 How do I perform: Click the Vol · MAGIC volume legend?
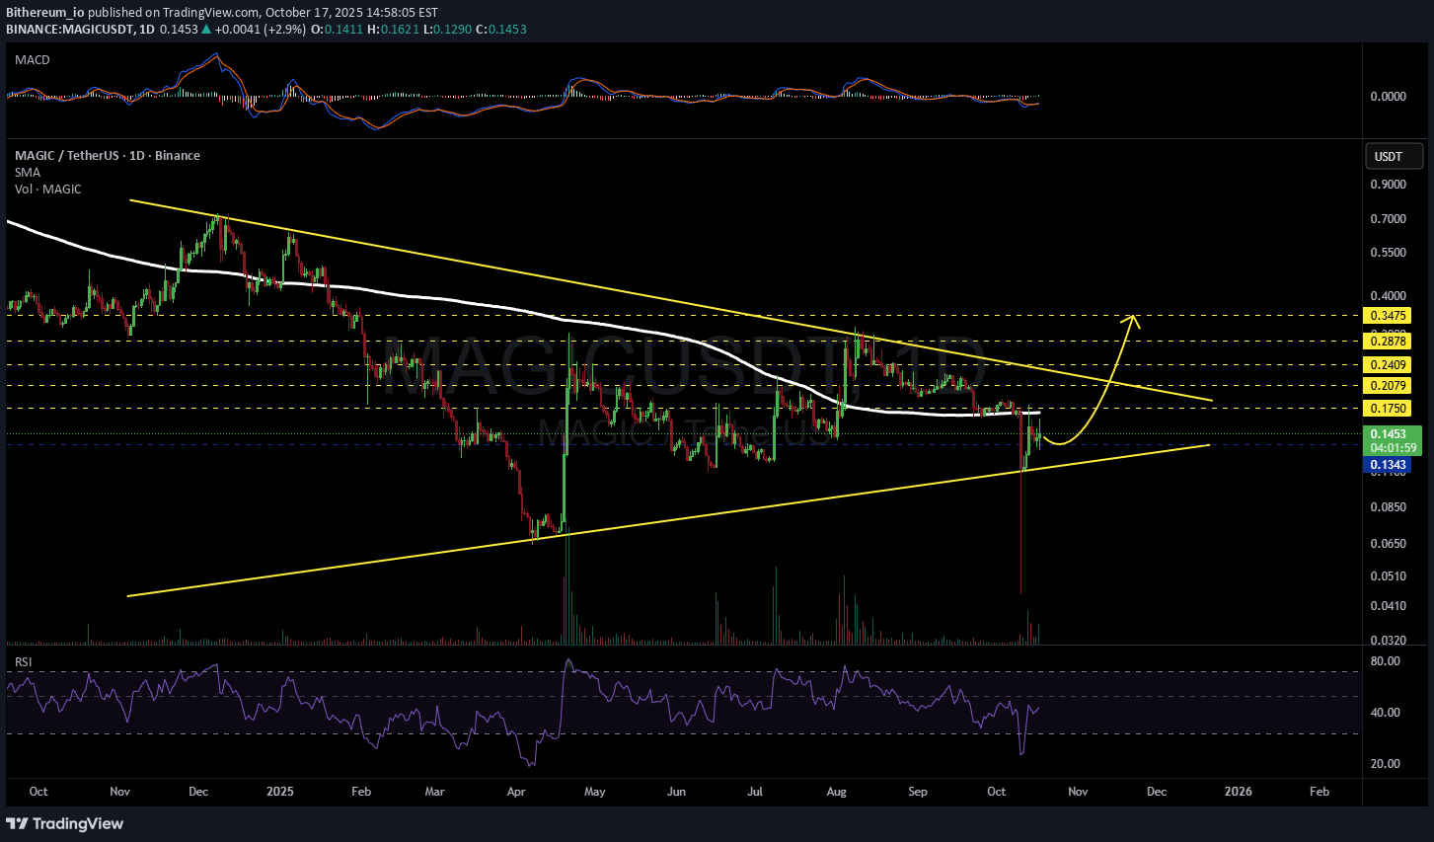click(x=48, y=190)
